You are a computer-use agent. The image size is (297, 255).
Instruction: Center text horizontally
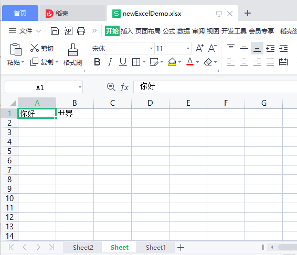(244, 62)
